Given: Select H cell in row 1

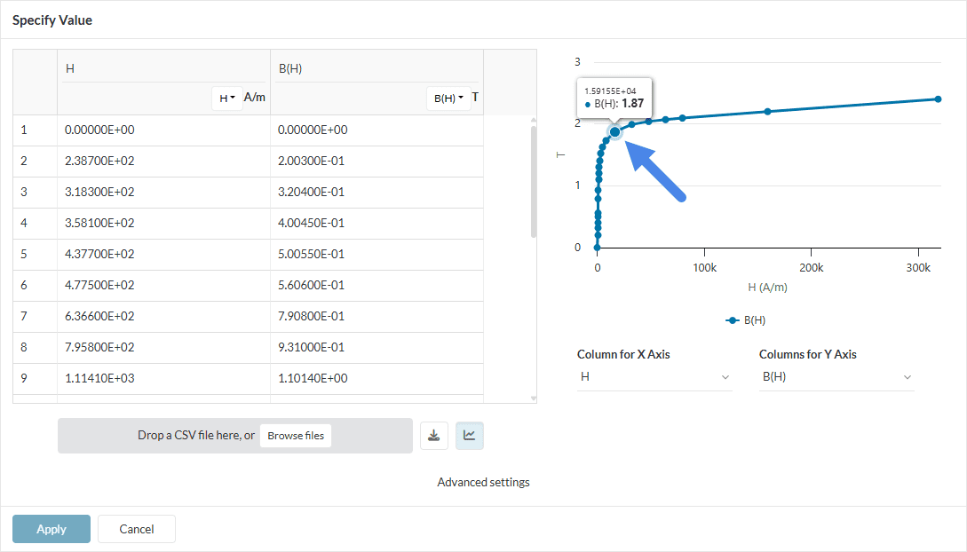Looking at the screenshot, I should pos(163,130).
